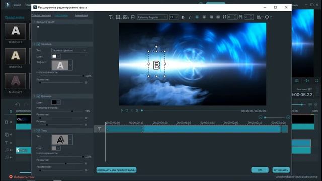The height and width of the screenshot is (181, 322).
Task: Collapse the Граница section triangle
Action: 34,96
